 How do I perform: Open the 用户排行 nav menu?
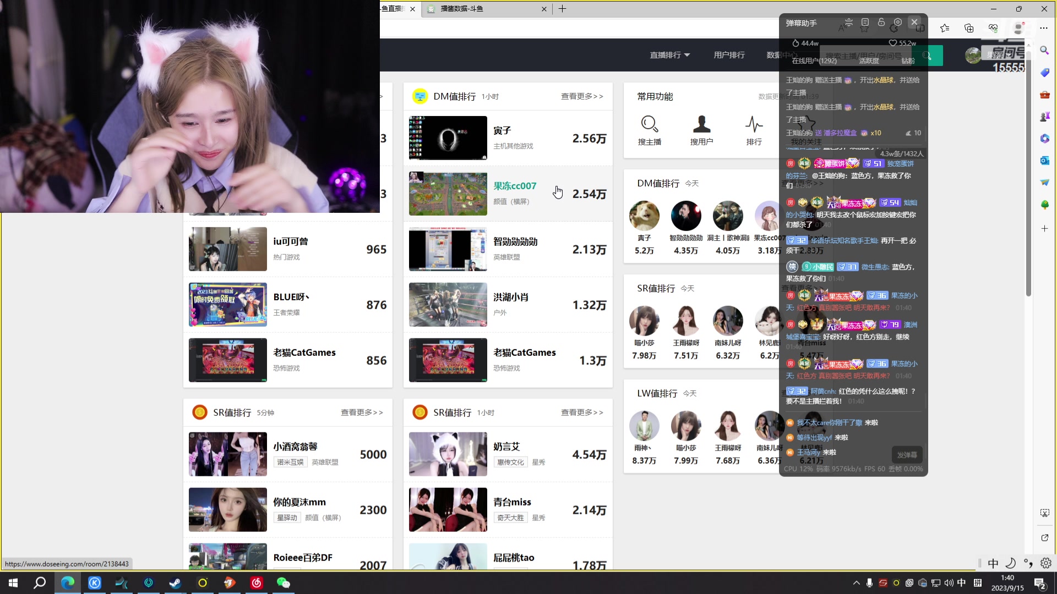[729, 55]
